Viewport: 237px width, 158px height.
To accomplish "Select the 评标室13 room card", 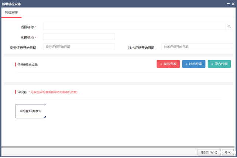I will pyautogui.click(x=31, y=111).
